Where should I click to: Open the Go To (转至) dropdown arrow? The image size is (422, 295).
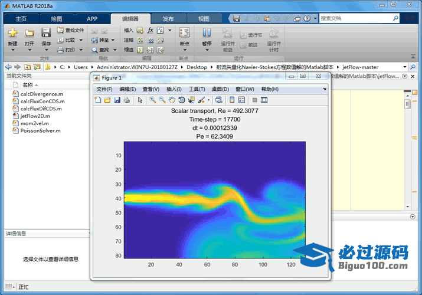click(x=113, y=40)
